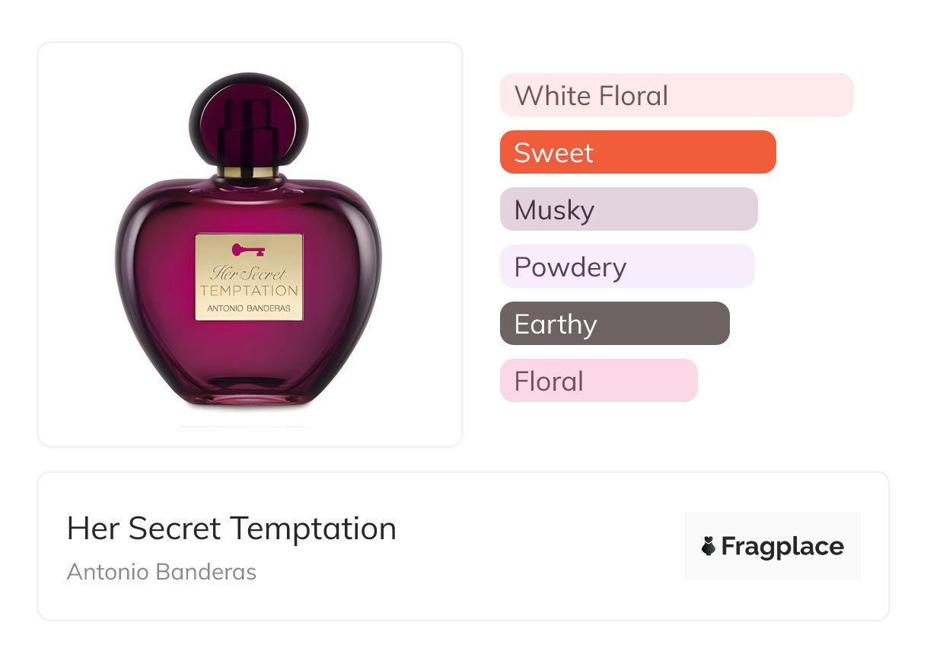Click the pink Floral accord bar
This screenshot has height=658, width=927.
[599, 381]
